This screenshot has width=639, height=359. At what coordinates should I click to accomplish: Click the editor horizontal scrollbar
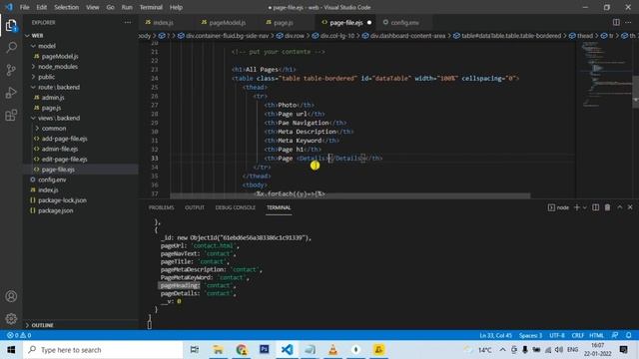click(x=350, y=195)
